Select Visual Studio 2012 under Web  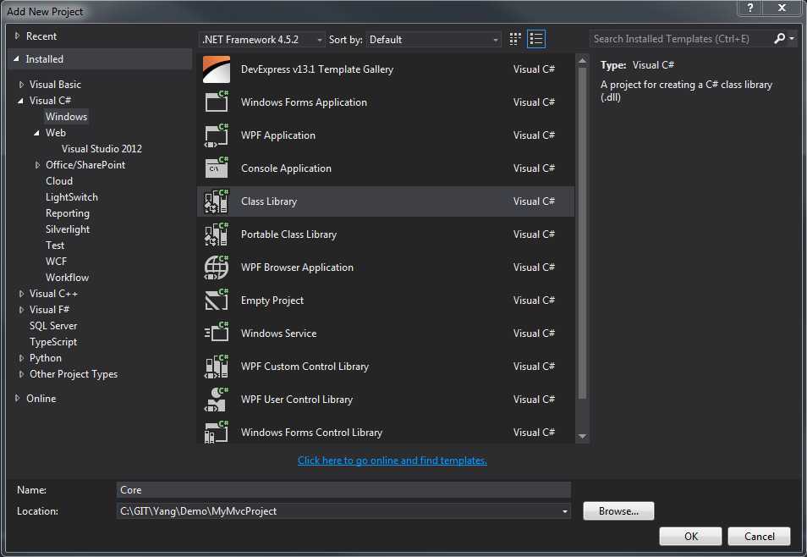click(x=102, y=149)
